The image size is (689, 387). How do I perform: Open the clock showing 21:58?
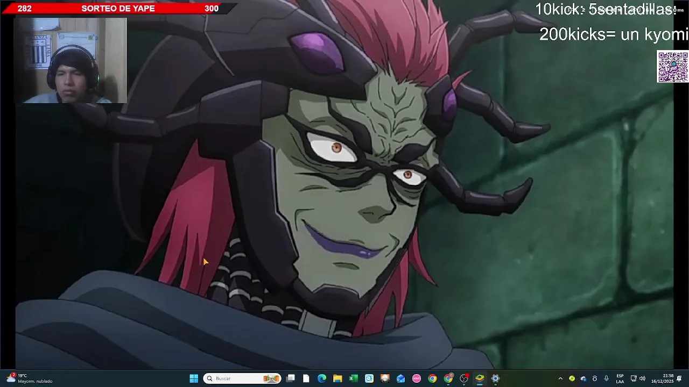662,378
